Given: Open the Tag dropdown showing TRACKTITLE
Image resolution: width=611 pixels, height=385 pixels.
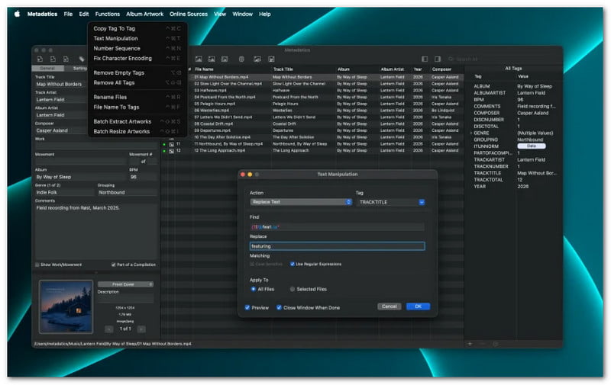Looking at the screenshot, I should (390, 202).
